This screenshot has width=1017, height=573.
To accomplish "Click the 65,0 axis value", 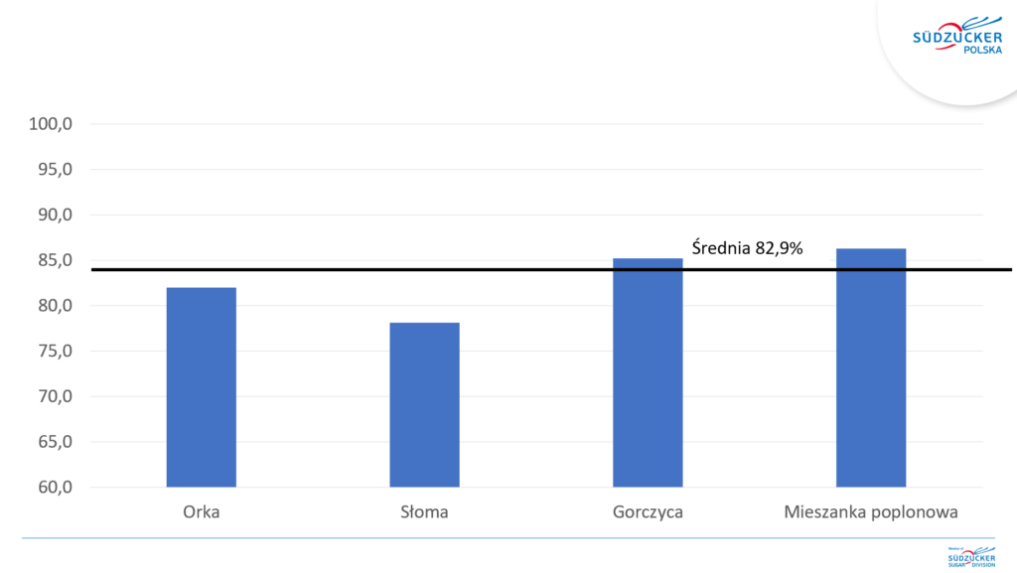I will click(56, 441).
